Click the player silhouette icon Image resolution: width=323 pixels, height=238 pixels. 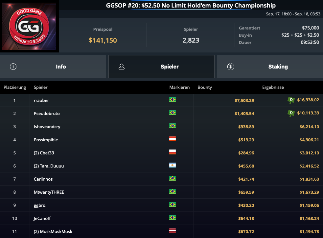pyautogui.click(x=122, y=67)
